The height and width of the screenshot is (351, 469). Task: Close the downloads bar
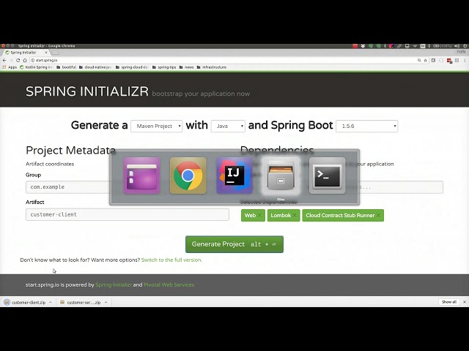[465, 302]
